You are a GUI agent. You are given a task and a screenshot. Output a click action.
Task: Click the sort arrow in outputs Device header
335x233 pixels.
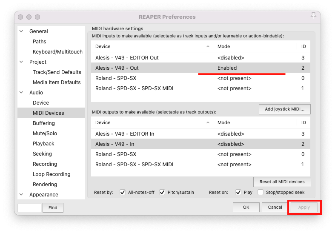point(208,123)
